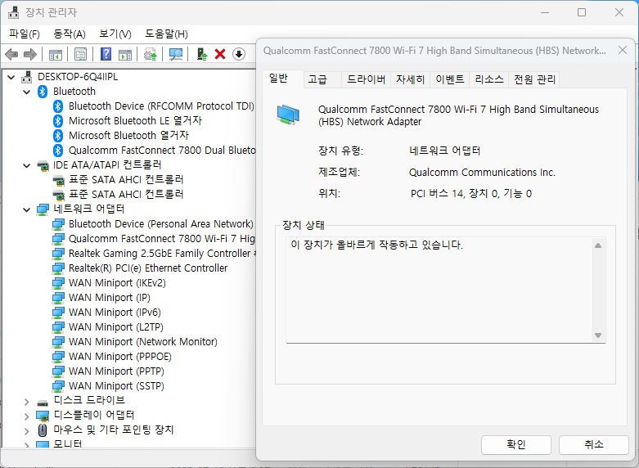Switch to the 자세히 tab
The height and width of the screenshot is (468, 639).
[411, 79]
